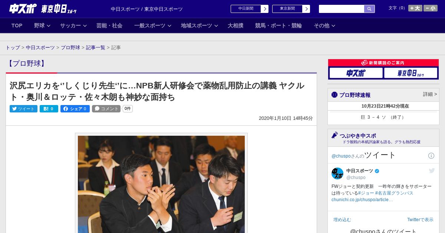Click the Twitter widget info icon
Viewport: 445px width, 233px height.
(431, 156)
